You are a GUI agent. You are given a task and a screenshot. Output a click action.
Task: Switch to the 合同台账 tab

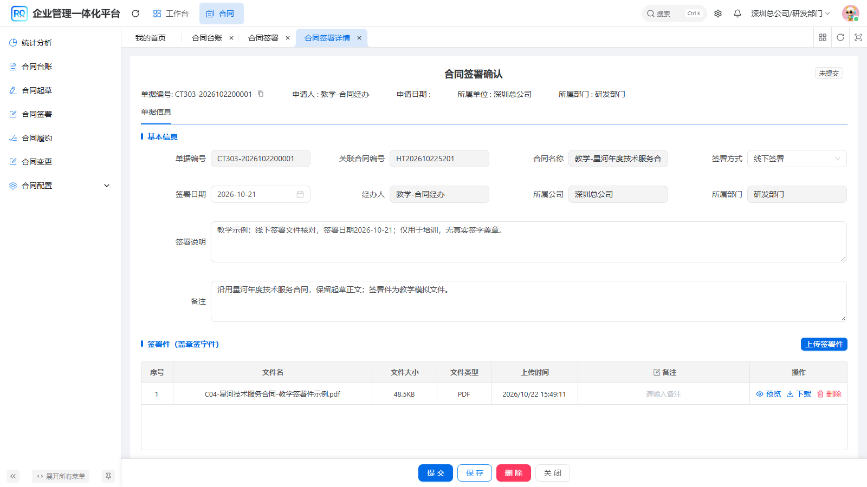point(207,38)
